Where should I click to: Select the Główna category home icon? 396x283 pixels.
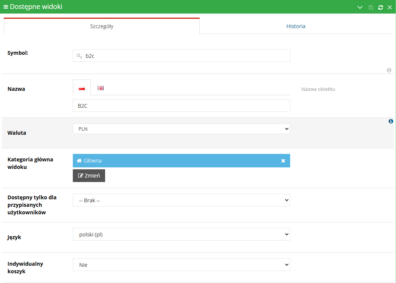79,161
